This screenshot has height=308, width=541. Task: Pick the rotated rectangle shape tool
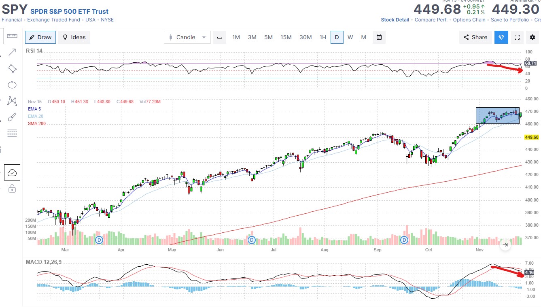click(12, 68)
